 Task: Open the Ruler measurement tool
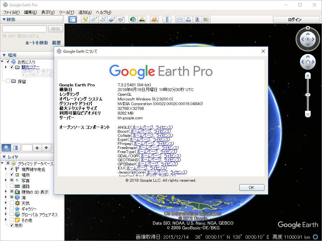tap(167, 19)
